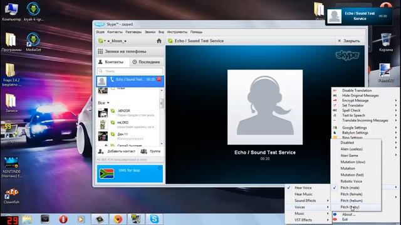Click the Add contact person-plus icon
Viewport: 401px width, 225px height.
pos(101,151)
